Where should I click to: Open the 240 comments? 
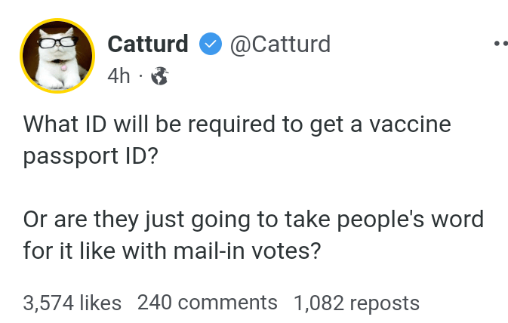click(x=208, y=303)
